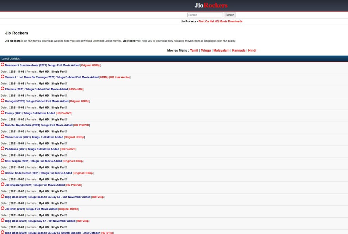Hit the Search button
The image size is (348, 234).
point(230,15)
